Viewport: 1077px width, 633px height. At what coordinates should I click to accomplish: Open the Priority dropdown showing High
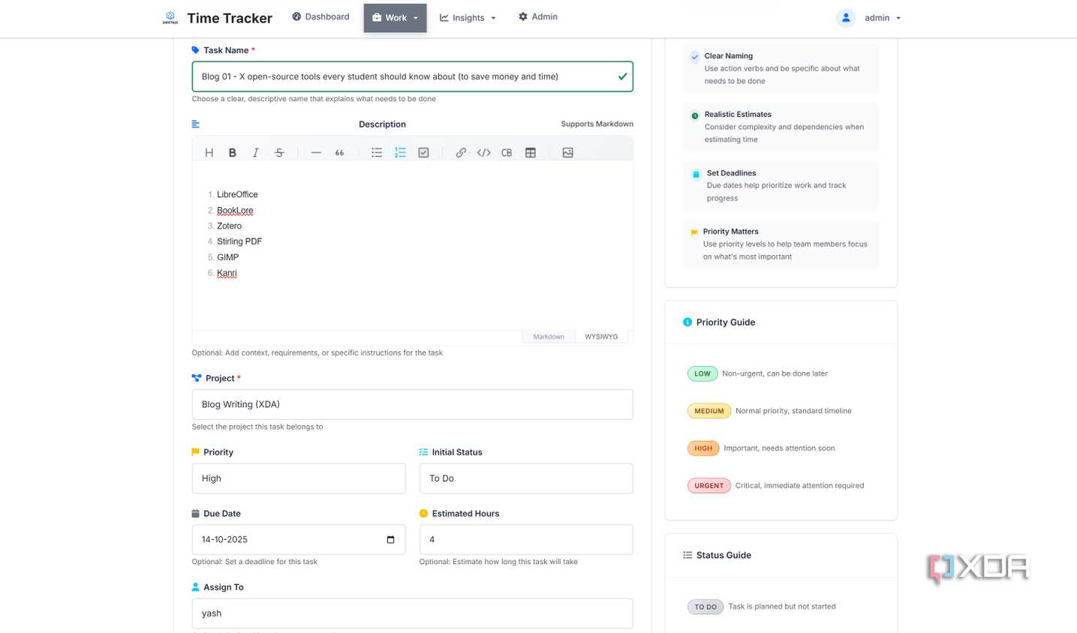tap(299, 478)
